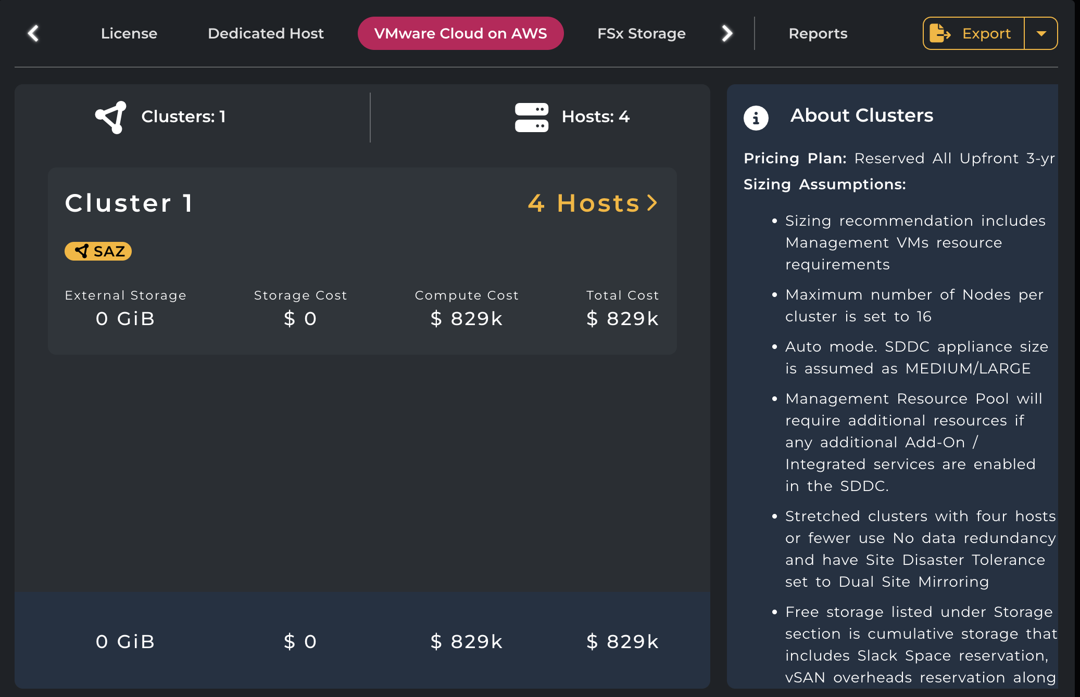Viewport: 1080px width, 697px height.
Task: Click the SAZ badge
Action: 98,251
